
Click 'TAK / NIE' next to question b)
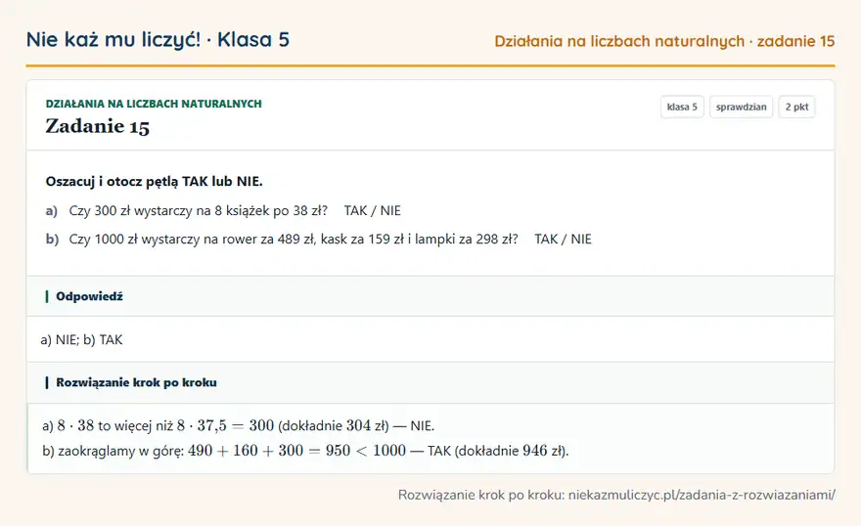pos(563,240)
